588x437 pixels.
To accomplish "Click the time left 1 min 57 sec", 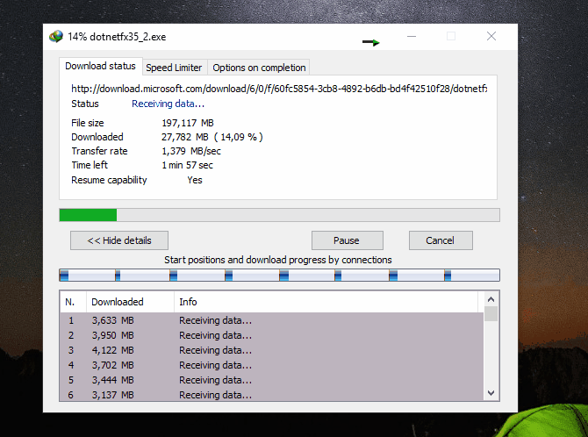I will point(187,165).
